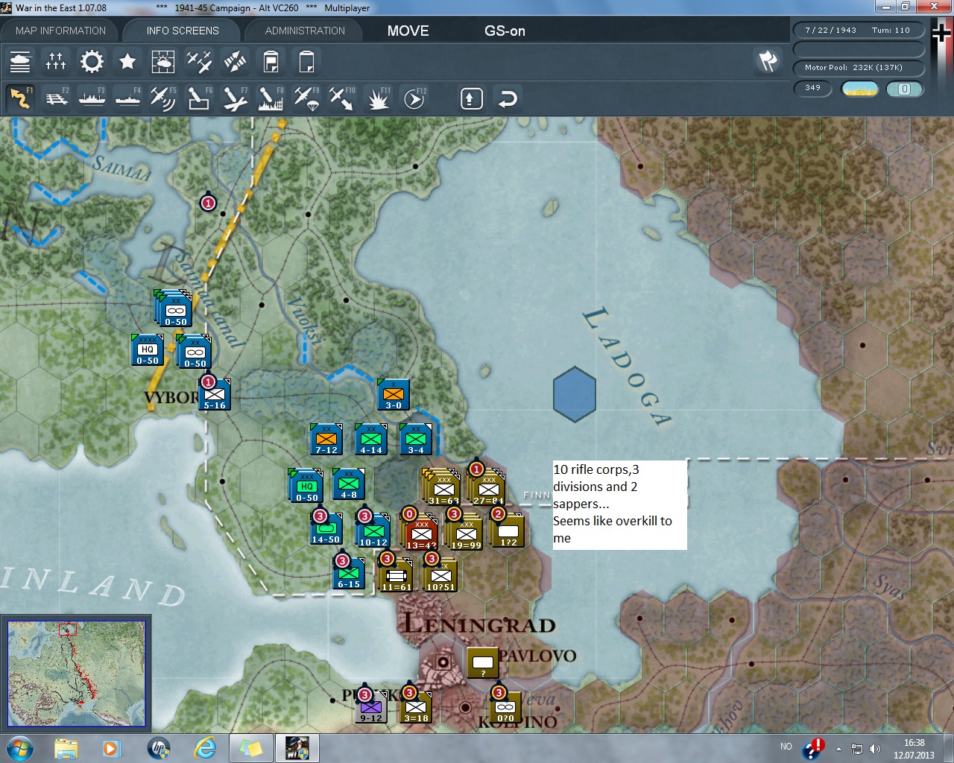Screen dimensions: 954x763
Task: Open the losses screen with crosses icon
Action: tap(56, 61)
